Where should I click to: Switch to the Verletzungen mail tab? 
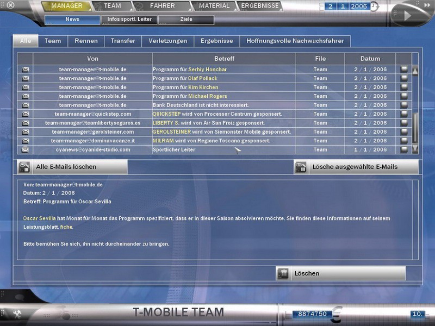click(x=168, y=41)
